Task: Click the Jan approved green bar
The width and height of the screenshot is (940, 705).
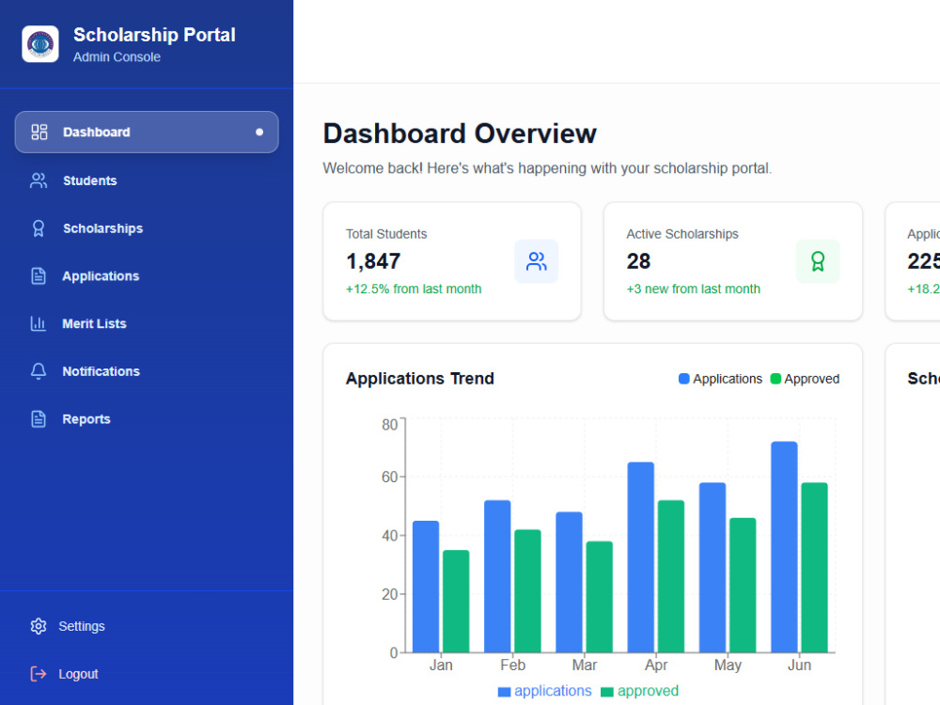Action: point(456,602)
